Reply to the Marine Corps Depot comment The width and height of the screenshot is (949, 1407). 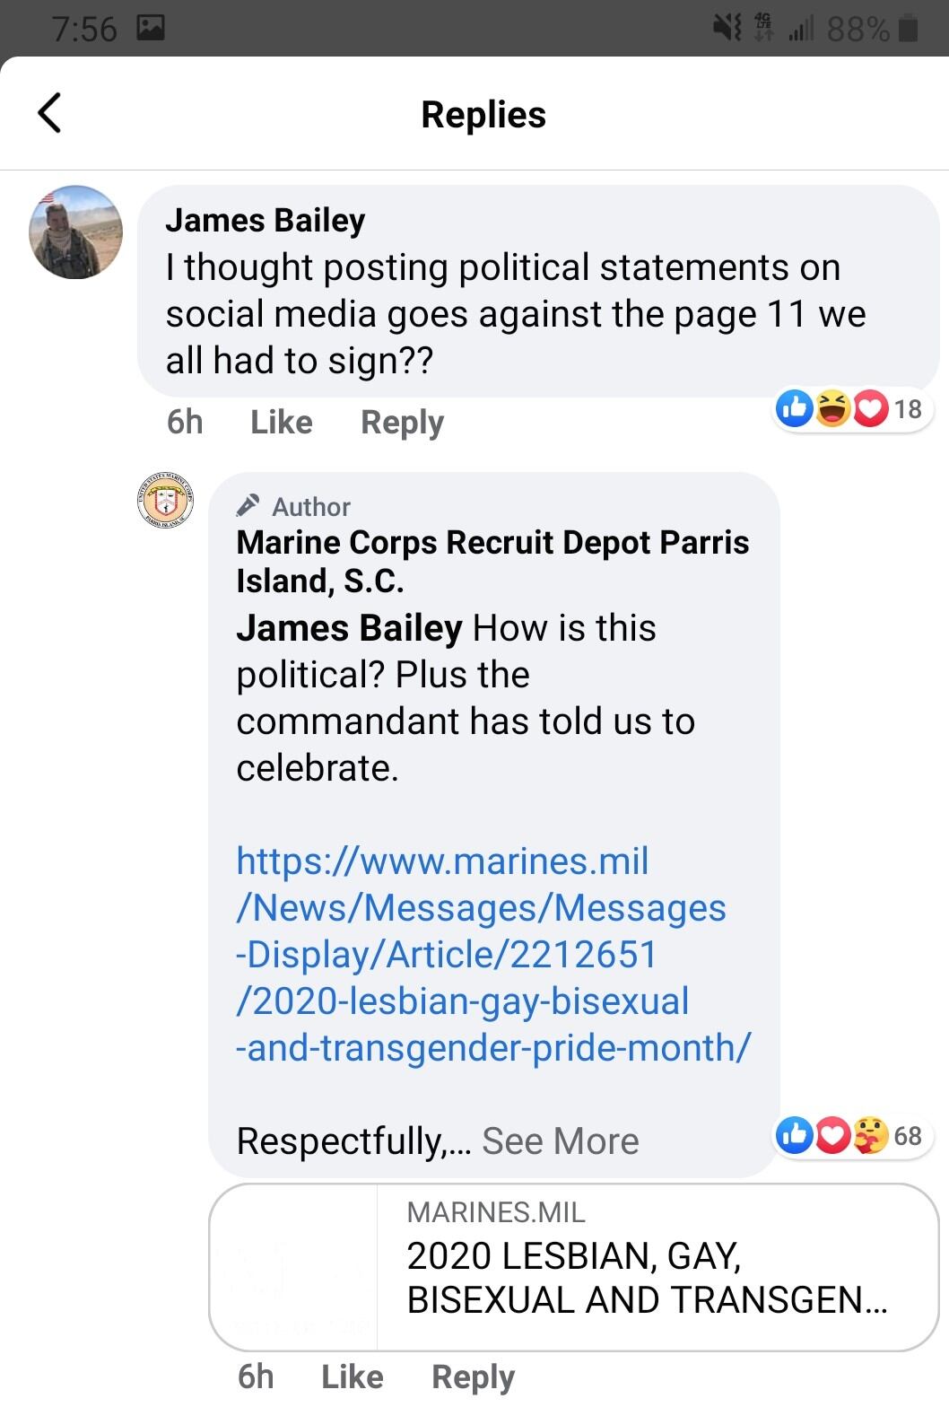(x=473, y=1376)
